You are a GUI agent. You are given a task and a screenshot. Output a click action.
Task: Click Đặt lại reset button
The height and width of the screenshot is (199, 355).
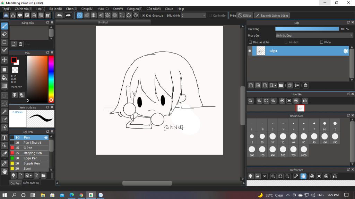pos(245,15)
